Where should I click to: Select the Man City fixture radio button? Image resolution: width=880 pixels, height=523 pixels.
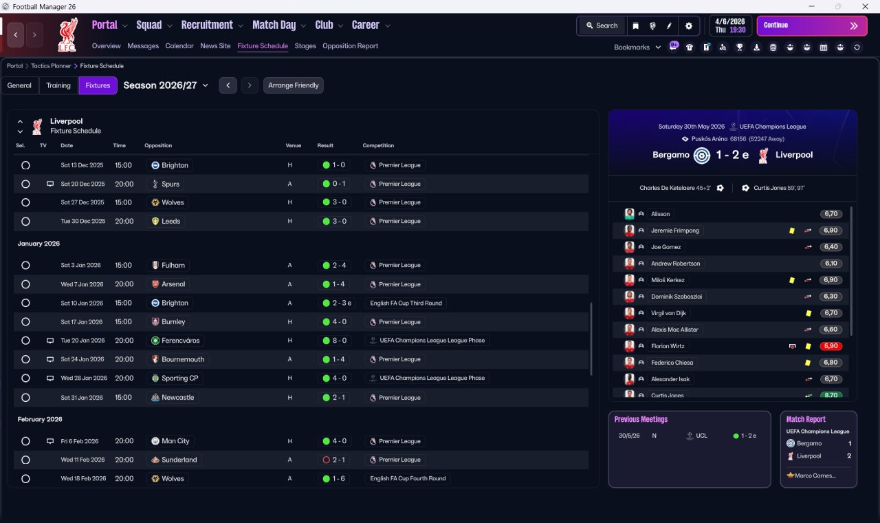pos(25,441)
